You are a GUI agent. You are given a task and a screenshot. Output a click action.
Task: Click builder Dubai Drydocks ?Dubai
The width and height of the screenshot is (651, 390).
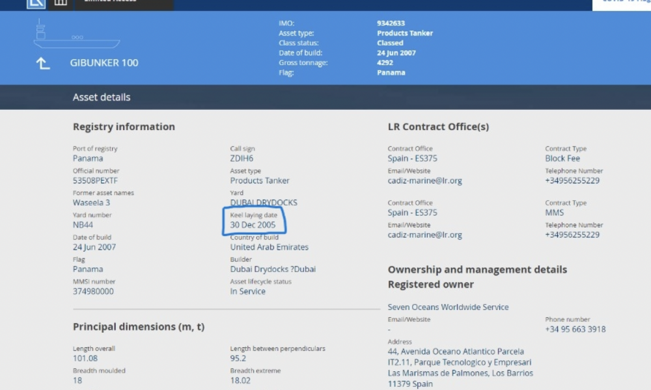(x=273, y=269)
